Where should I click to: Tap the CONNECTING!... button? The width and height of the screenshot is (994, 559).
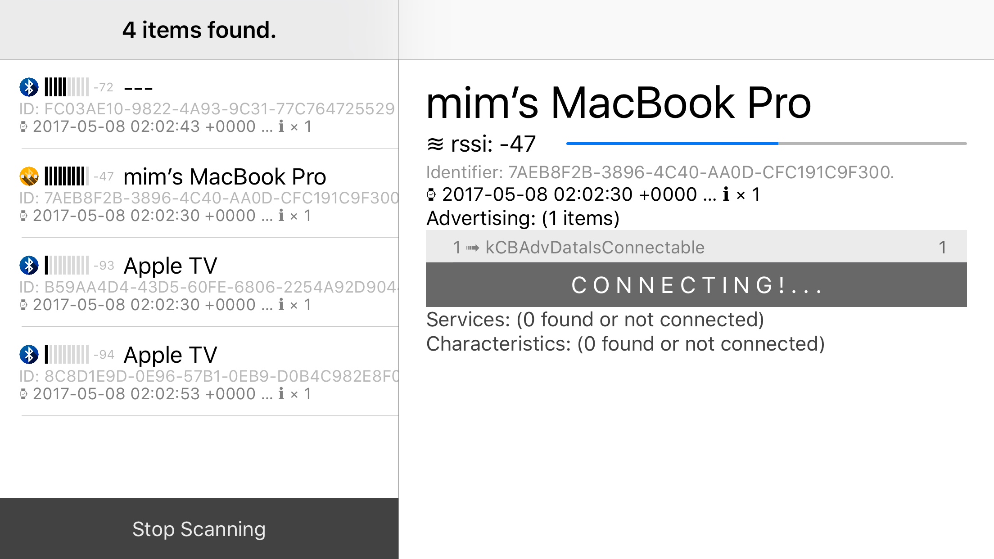pyautogui.click(x=696, y=285)
